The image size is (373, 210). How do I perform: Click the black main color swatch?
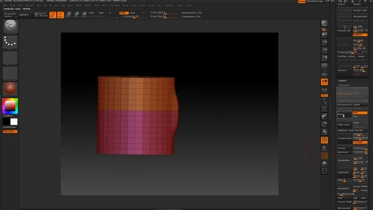click(x=6, y=122)
